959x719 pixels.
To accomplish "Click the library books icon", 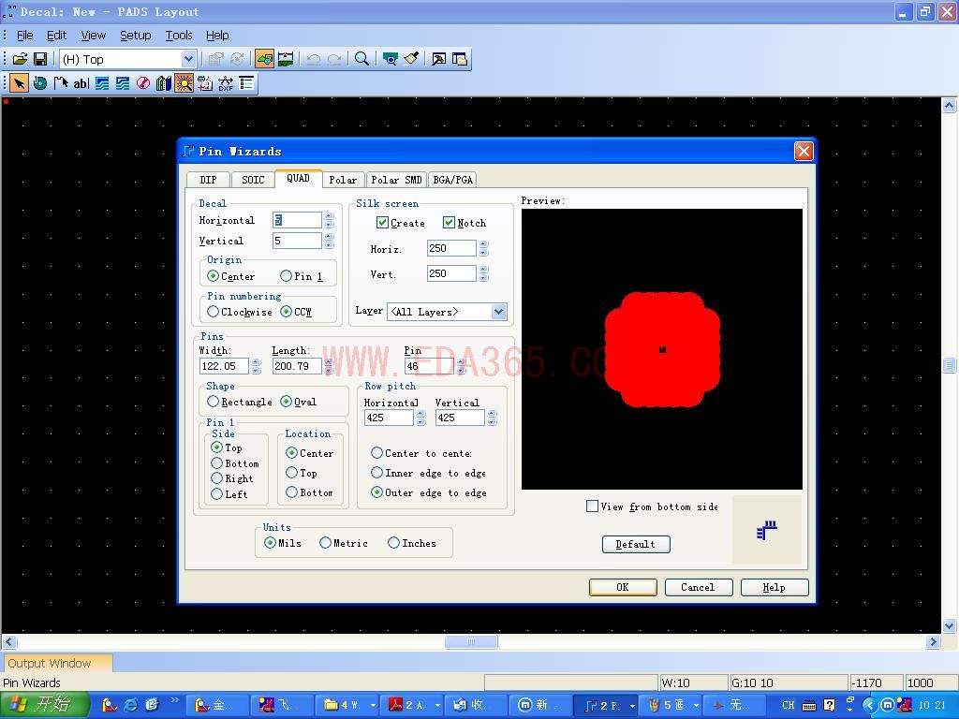I will click(x=163, y=83).
